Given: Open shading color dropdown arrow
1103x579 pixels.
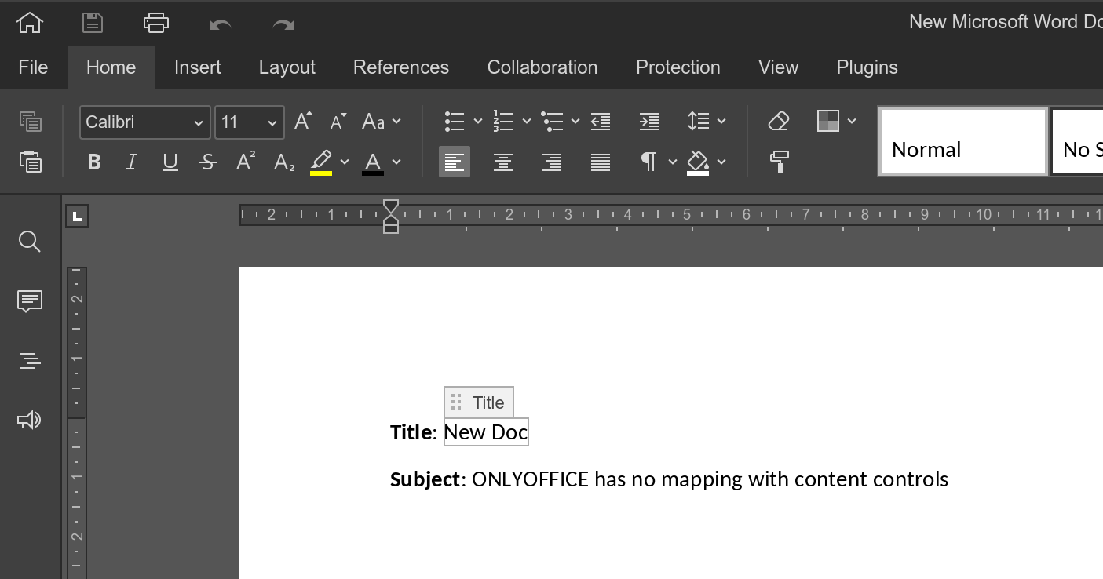Looking at the screenshot, I should coord(721,162).
